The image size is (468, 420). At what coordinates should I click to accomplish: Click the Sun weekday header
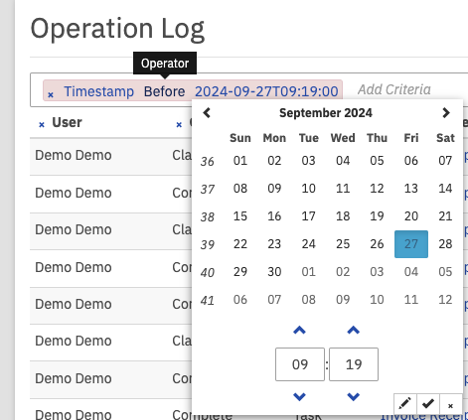coord(240,138)
